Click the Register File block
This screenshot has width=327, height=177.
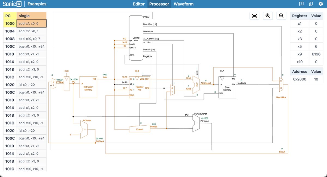tap(139, 87)
